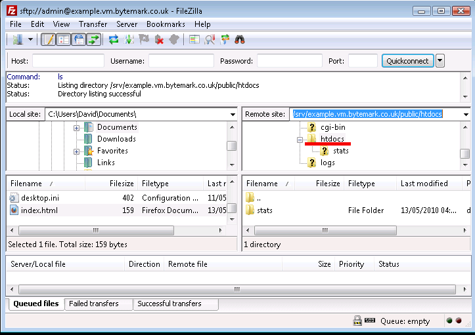Click the Host input field
The width and height of the screenshot is (475, 335).
click(68, 61)
